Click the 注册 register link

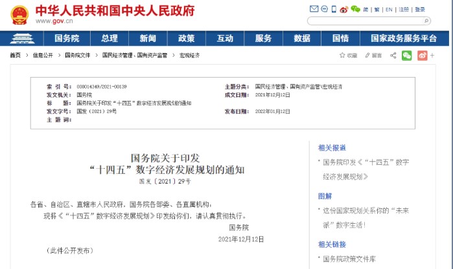[x=404, y=10]
